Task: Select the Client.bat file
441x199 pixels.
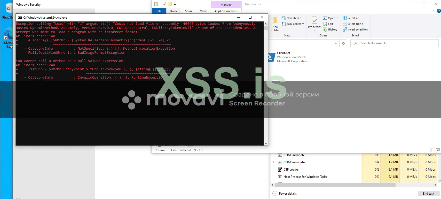Action: [288, 57]
